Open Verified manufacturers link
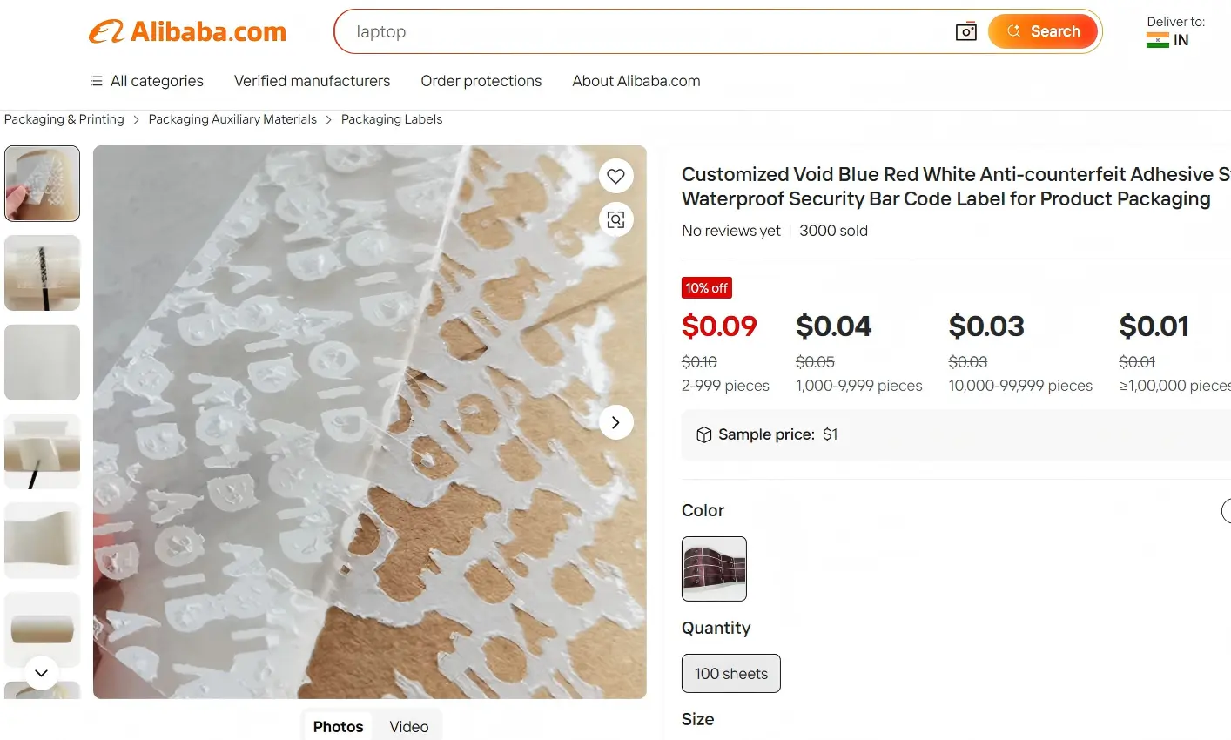The width and height of the screenshot is (1231, 740). pos(312,81)
